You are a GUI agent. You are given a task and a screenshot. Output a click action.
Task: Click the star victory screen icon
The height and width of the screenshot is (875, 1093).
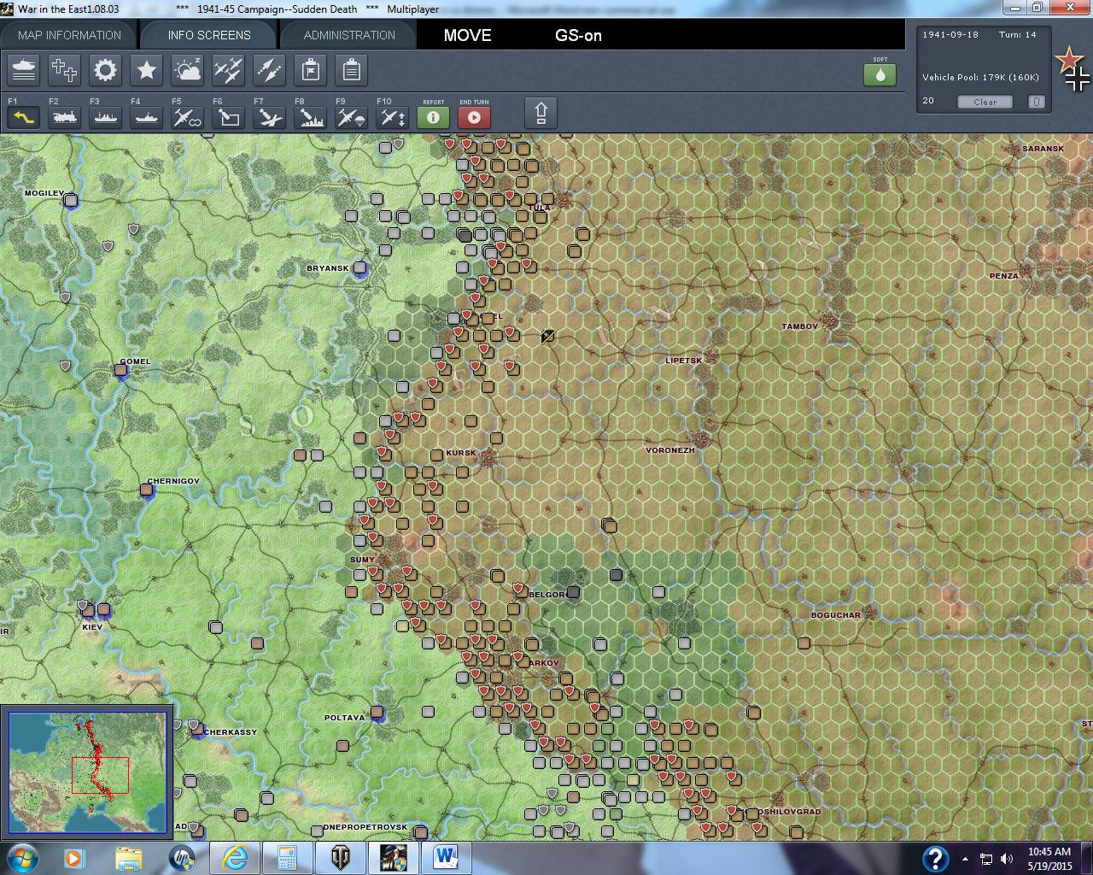(147, 70)
